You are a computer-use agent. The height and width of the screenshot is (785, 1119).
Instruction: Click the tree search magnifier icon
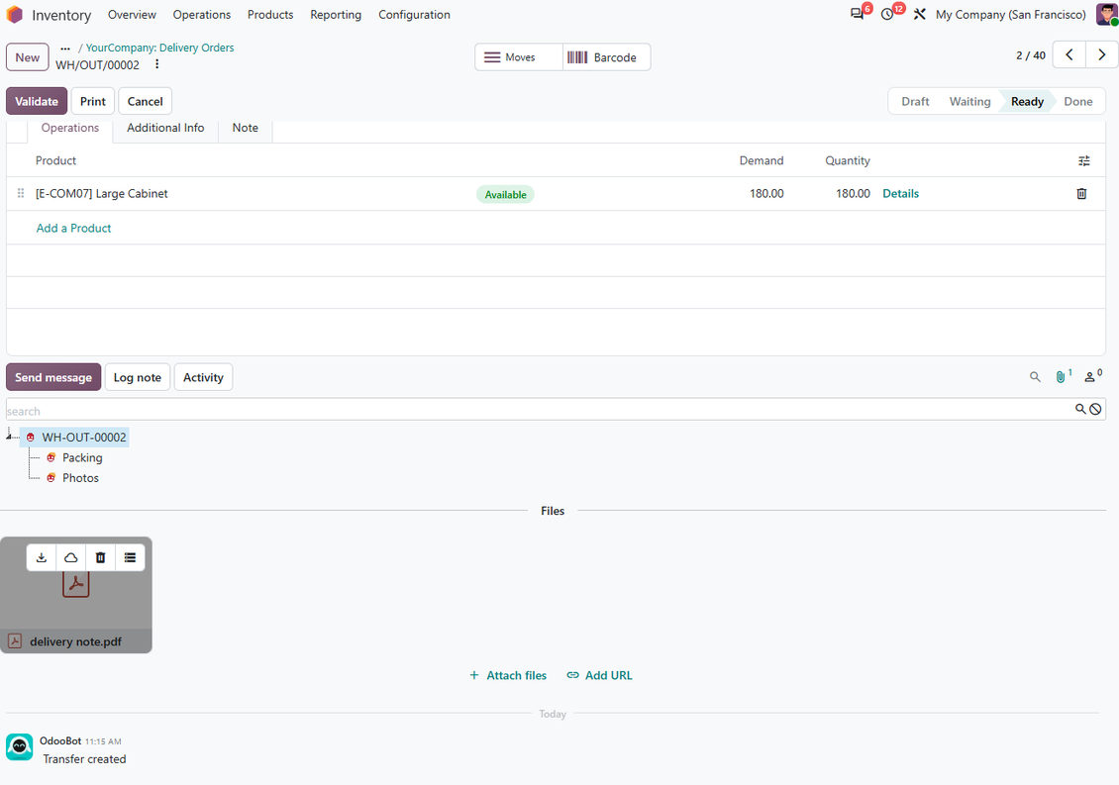[x=1080, y=409]
